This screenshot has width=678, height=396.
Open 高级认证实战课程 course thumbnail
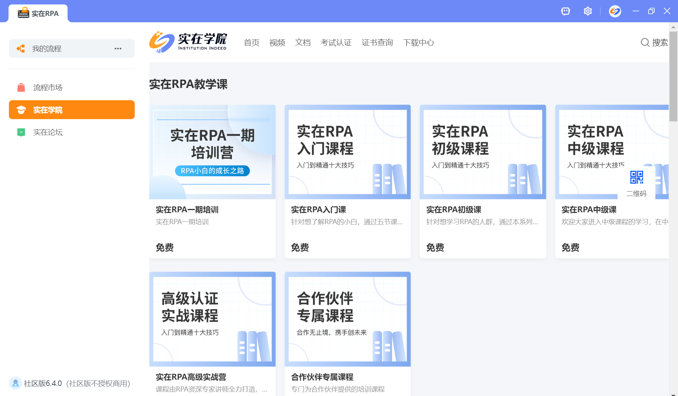click(x=212, y=319)
